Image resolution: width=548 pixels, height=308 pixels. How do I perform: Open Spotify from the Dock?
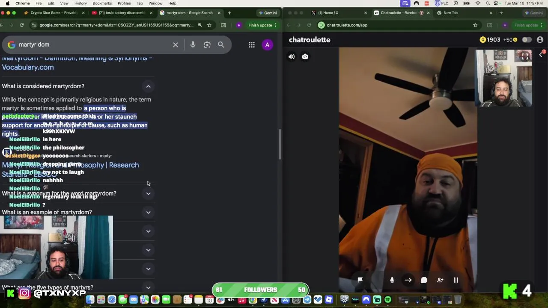point(388,300)
